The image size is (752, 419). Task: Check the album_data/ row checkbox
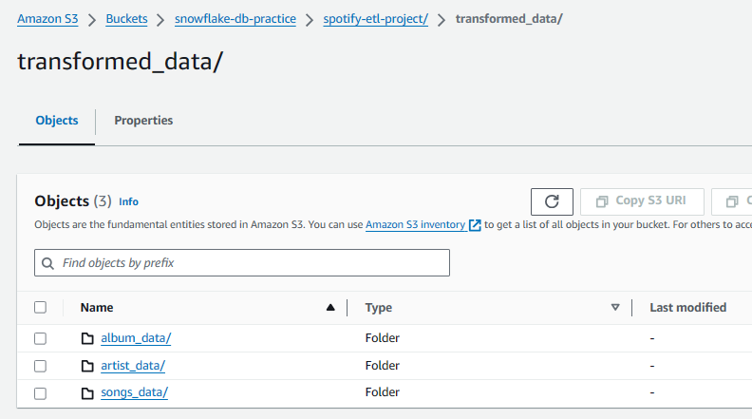point(40,338)
